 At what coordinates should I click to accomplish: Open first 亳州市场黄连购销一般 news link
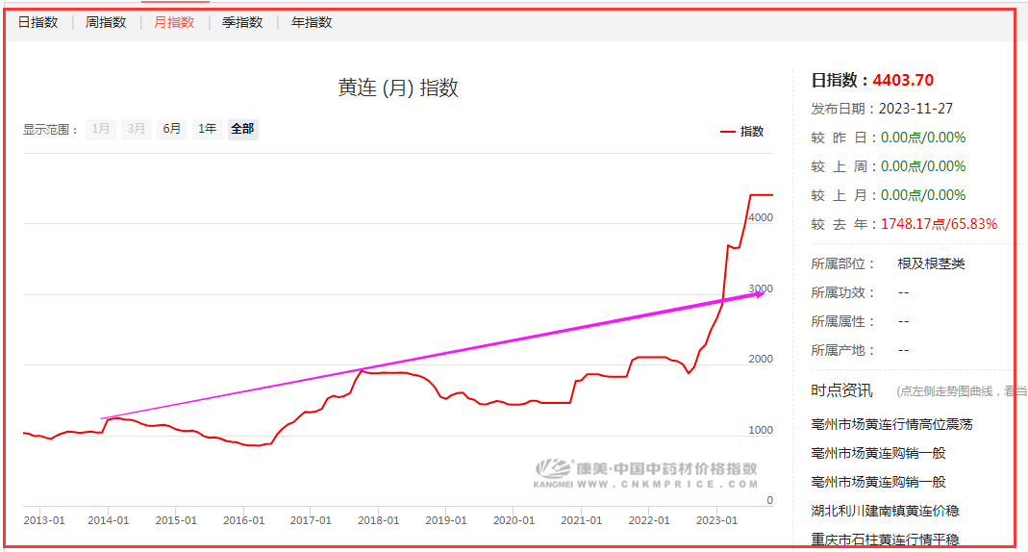[879, 453]
